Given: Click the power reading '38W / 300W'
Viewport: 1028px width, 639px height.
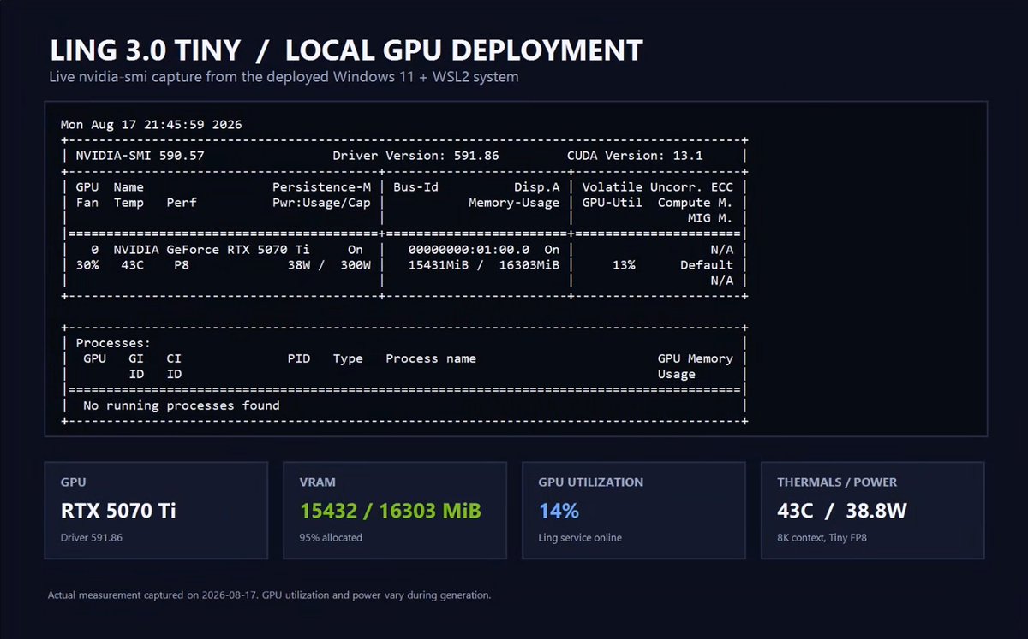Looking at the screenshot, I should [x=329, y=265].
